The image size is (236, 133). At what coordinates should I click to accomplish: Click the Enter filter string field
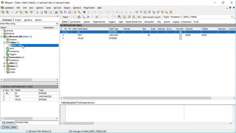28,24
